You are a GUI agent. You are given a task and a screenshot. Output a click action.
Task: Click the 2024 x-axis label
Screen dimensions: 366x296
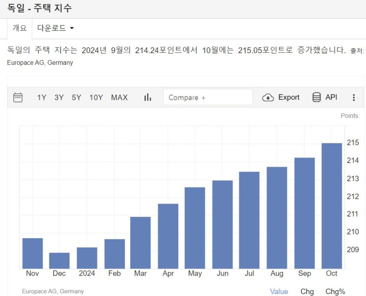(x=87, y=273)
